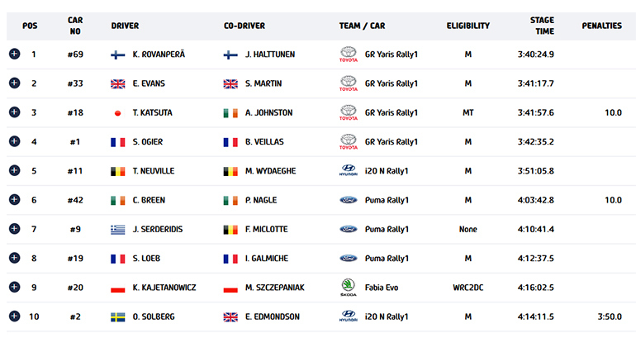The height and width of the screenshot is (338, 636).
Task: Click the Greek flag next to Serderidis
Action: [x=117, y=229]
